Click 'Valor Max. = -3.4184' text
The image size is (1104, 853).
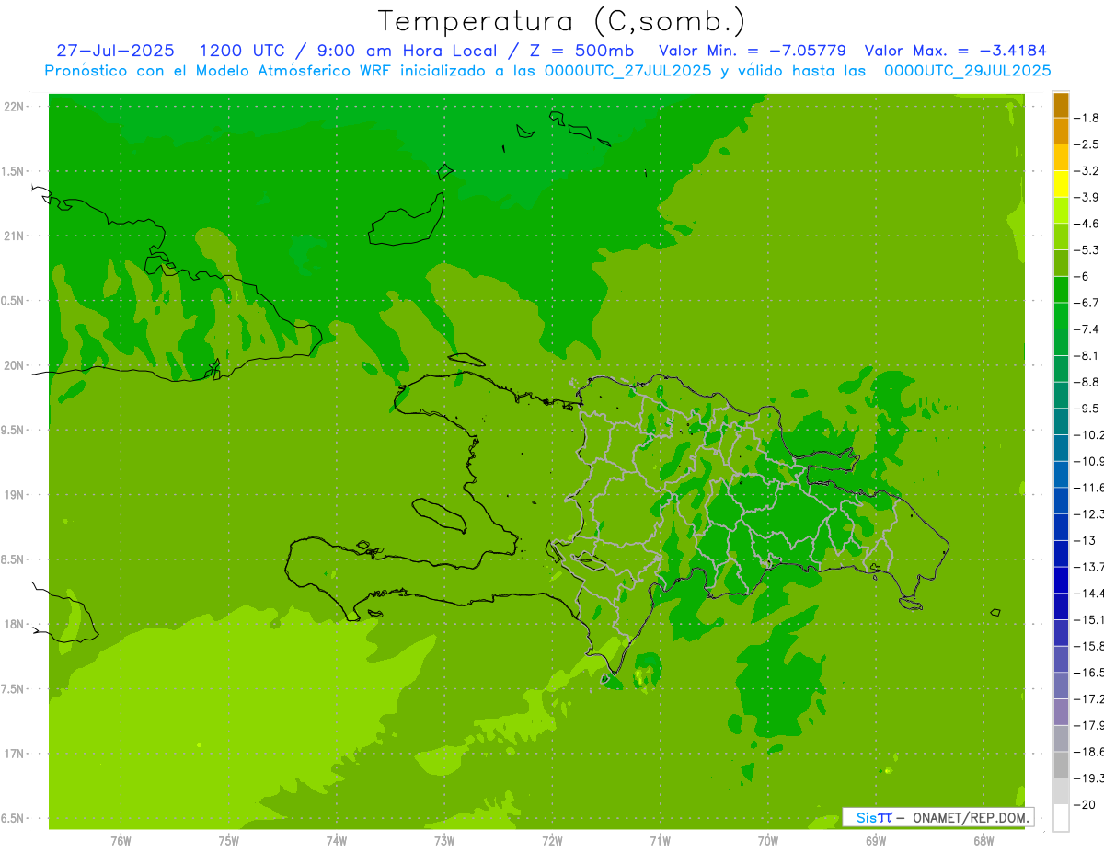(x=955, y=51)
